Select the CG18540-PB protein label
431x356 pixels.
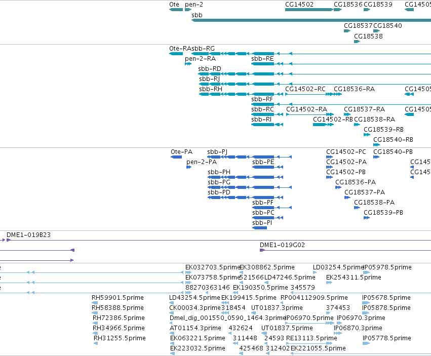393,152
